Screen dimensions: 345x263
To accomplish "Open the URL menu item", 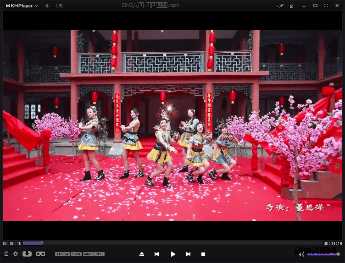I will click(x=60, y=5).
